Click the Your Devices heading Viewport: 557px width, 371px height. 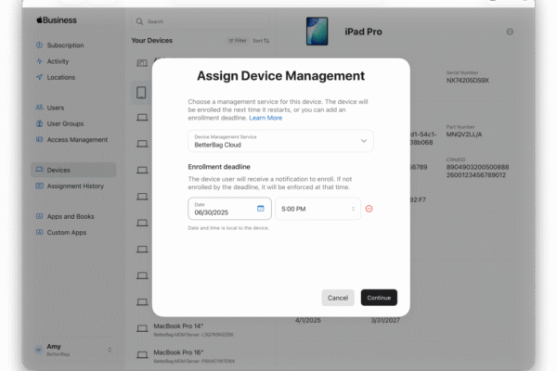coord(151,41)
